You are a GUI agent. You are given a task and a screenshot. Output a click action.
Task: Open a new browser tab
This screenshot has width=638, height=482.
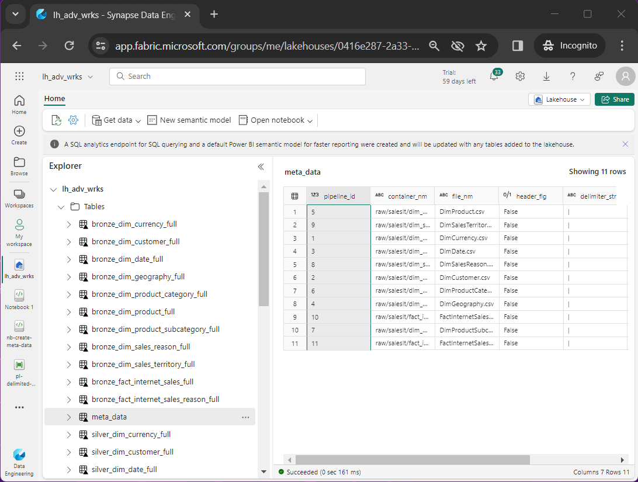(x=214, y=15)
